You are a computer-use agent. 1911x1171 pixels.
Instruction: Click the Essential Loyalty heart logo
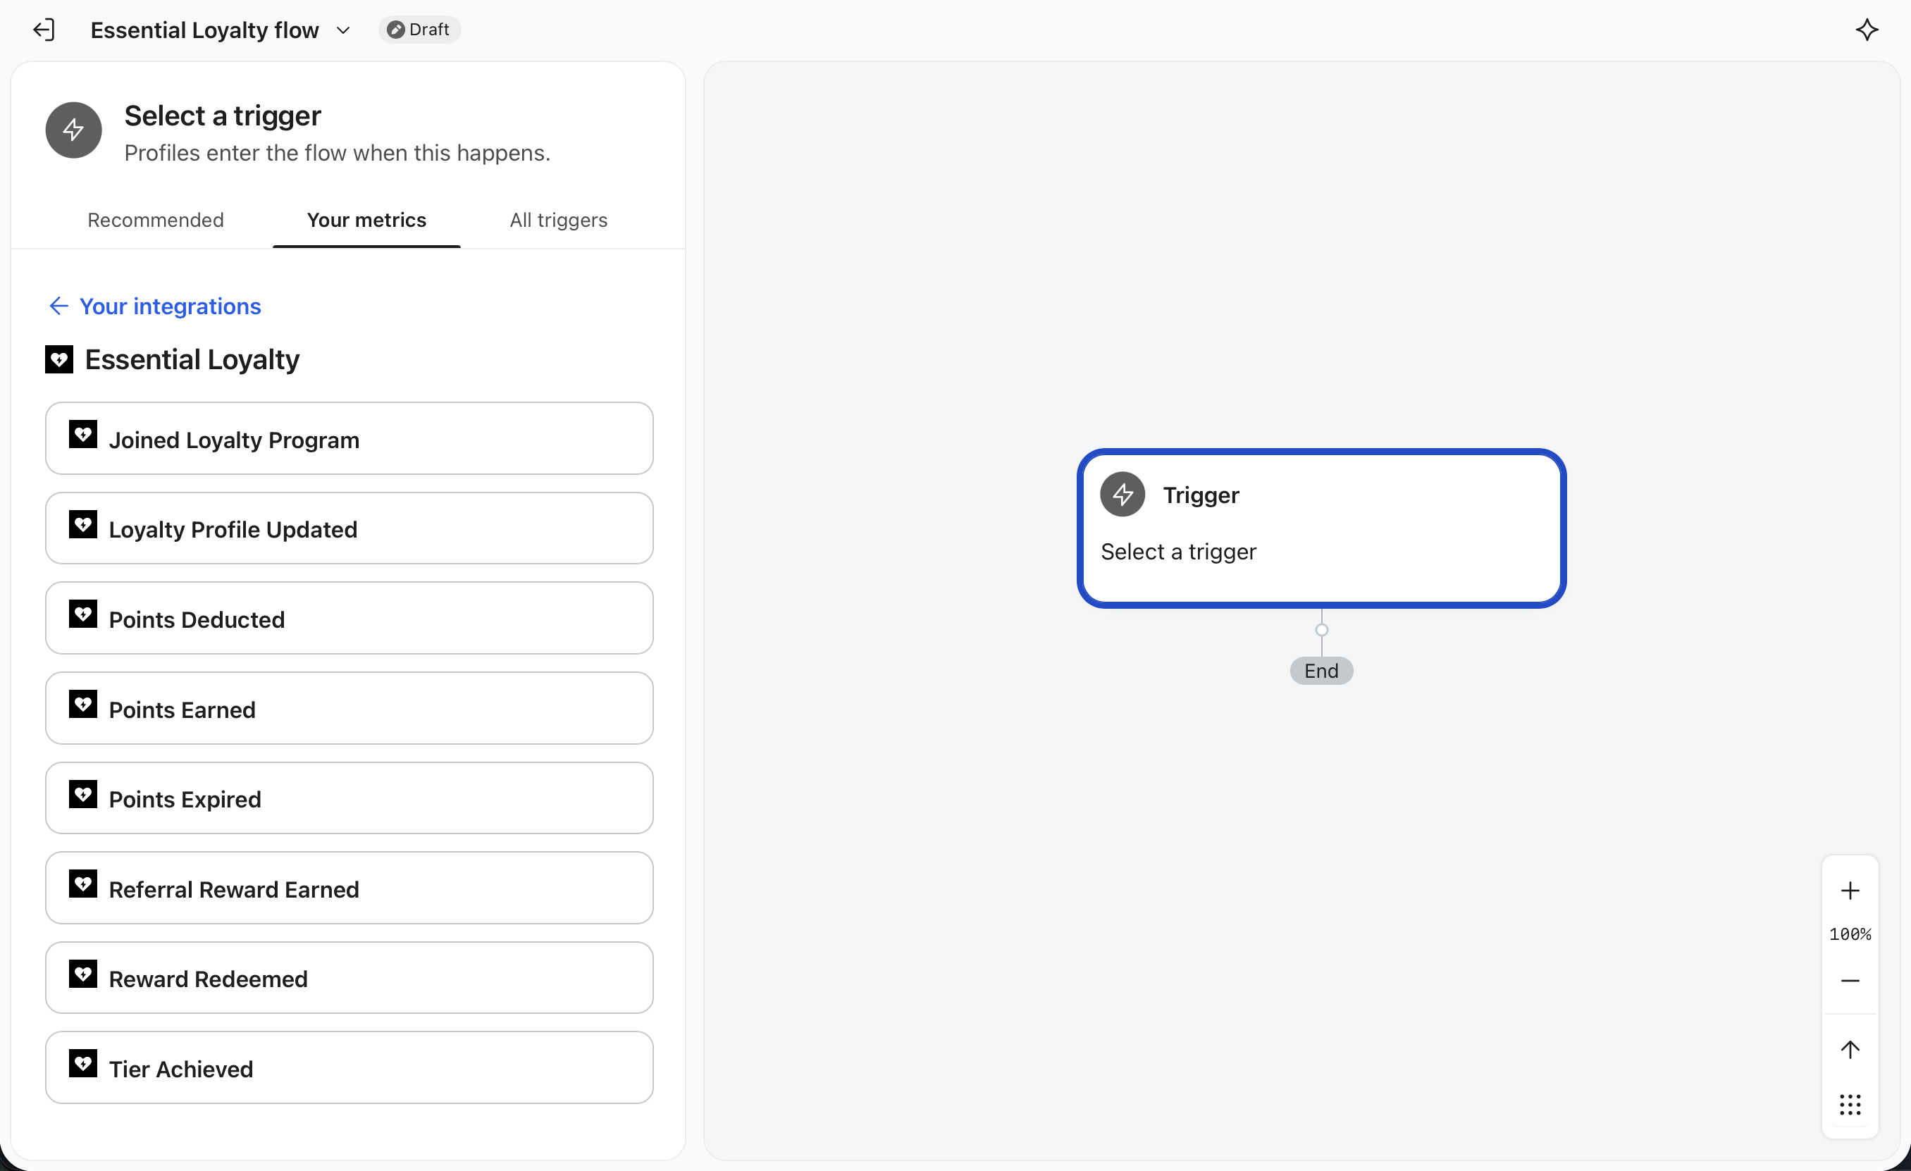tap(59, 360)
